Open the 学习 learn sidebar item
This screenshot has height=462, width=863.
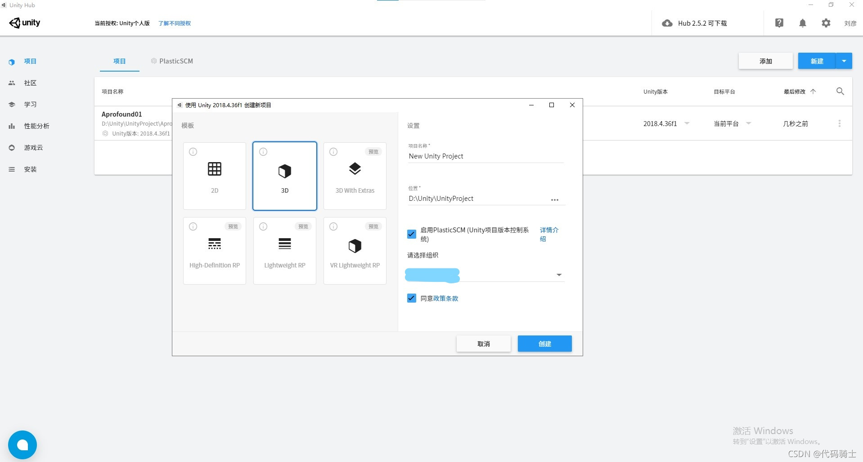30,104
